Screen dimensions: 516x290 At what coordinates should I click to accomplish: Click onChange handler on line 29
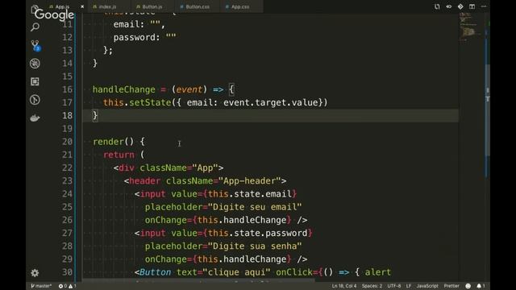point(218,259)
